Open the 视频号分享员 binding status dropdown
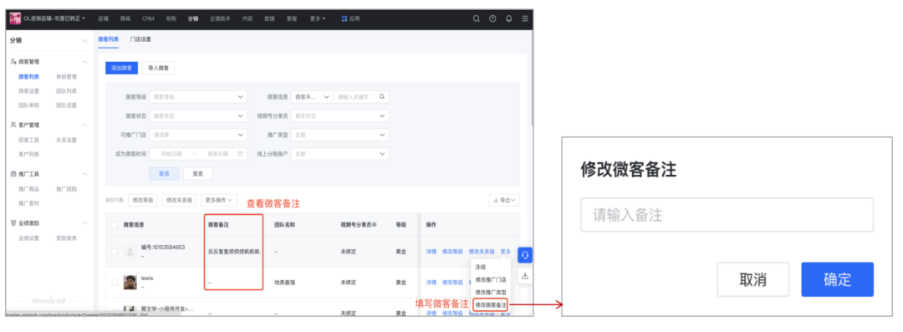Viewport: 903px width, 332px height. point(340,116)
